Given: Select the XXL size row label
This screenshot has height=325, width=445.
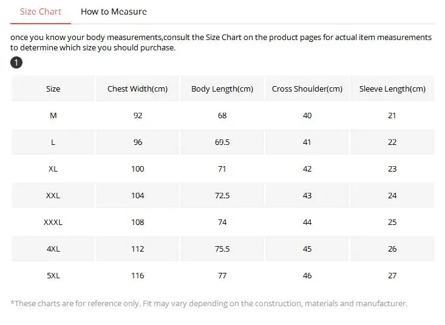Looking at the screenshot, I should (53, 195).
